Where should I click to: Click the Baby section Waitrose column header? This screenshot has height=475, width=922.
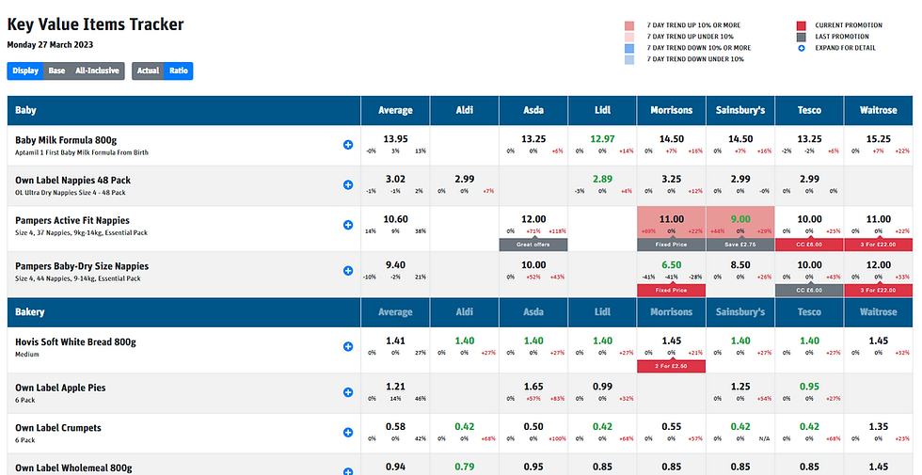point(879,111)
